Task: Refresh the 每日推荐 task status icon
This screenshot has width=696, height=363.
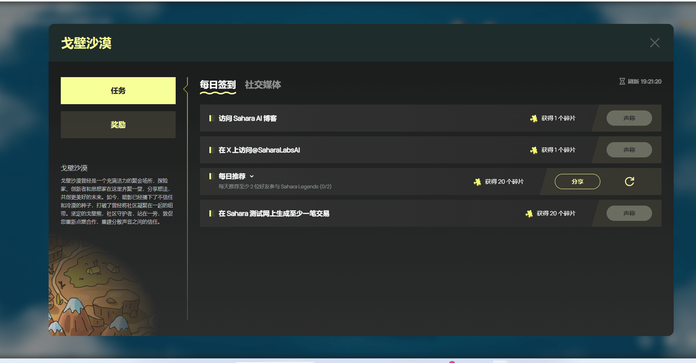Action: click(x=629, y=181)
